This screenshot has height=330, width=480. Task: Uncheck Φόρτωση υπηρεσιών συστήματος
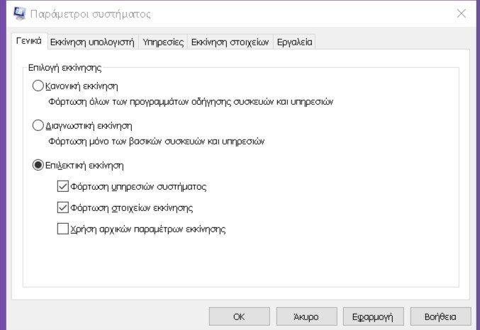[x=63, y=187]
